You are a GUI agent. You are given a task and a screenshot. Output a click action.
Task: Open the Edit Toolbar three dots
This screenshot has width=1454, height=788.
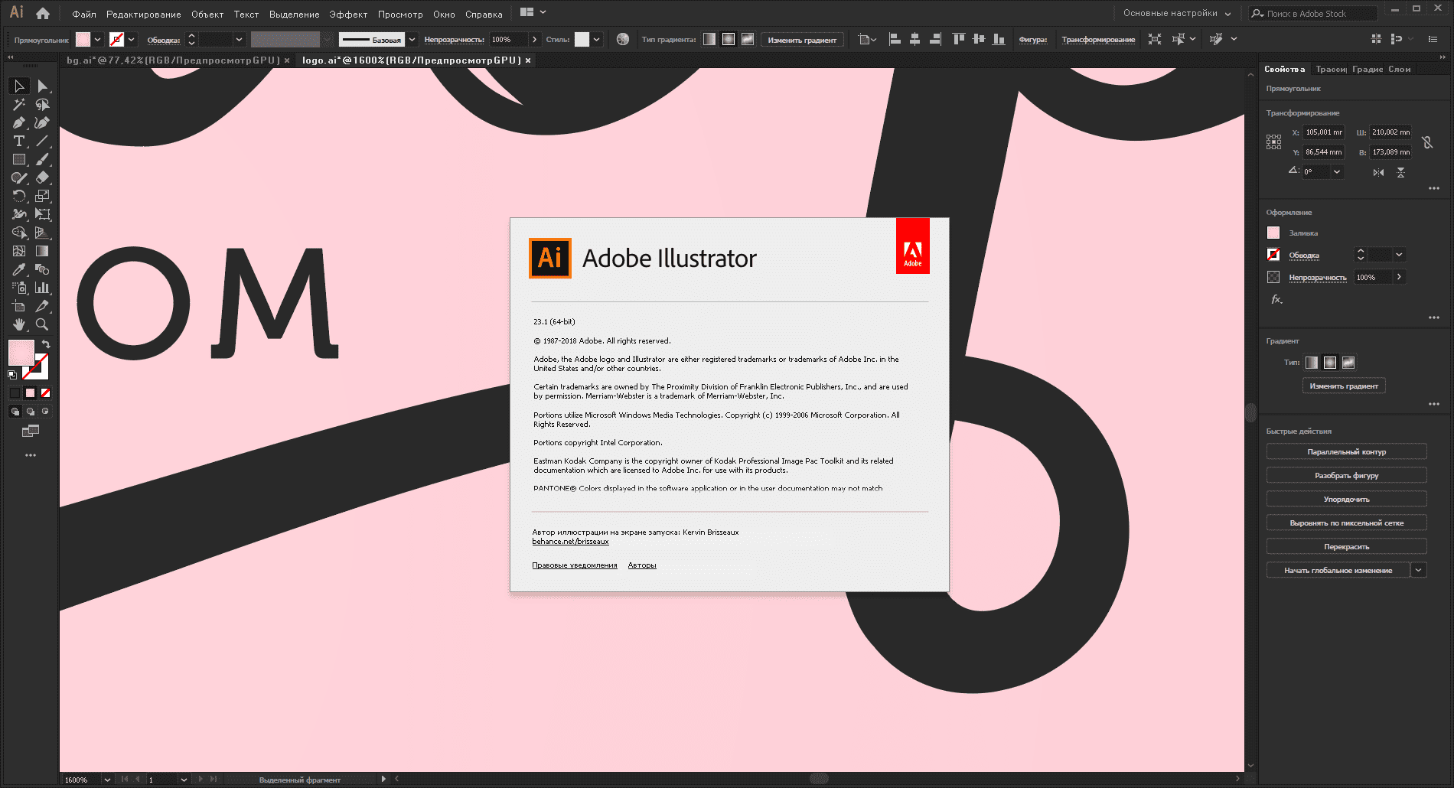click(x=31, y=455)
